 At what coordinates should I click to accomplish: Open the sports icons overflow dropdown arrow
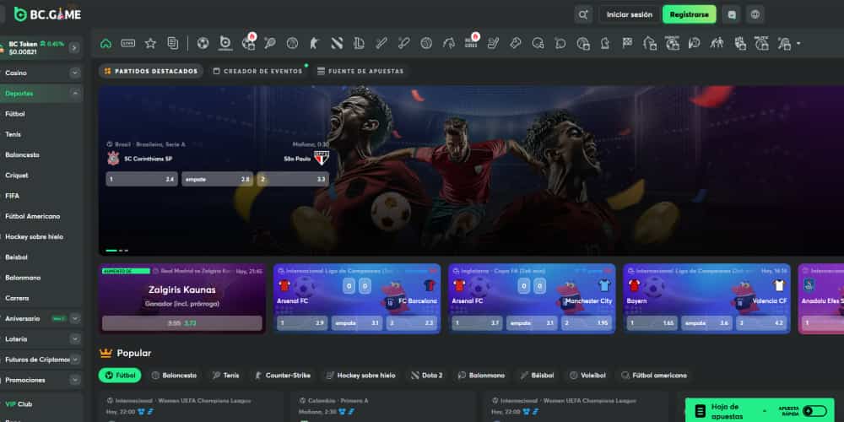[x=798, y=43]
